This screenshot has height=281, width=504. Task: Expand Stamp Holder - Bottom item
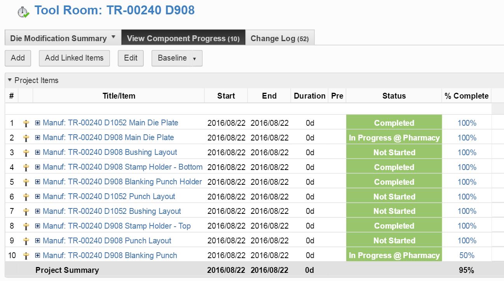pos(38,167)
